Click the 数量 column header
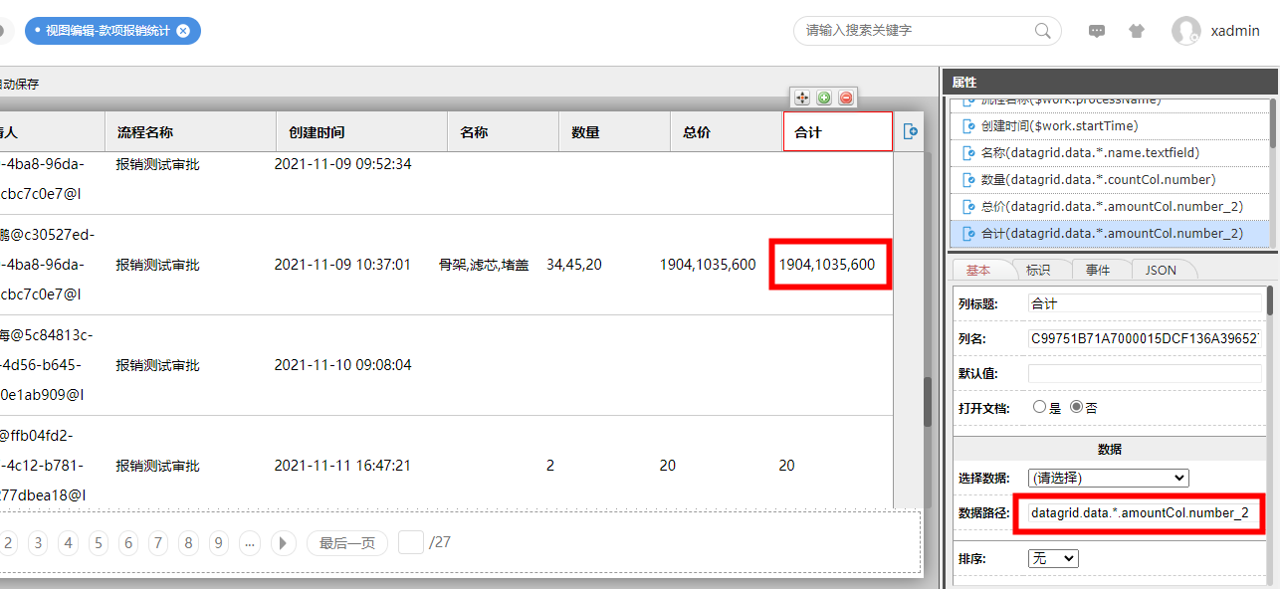 coord(615,131)
